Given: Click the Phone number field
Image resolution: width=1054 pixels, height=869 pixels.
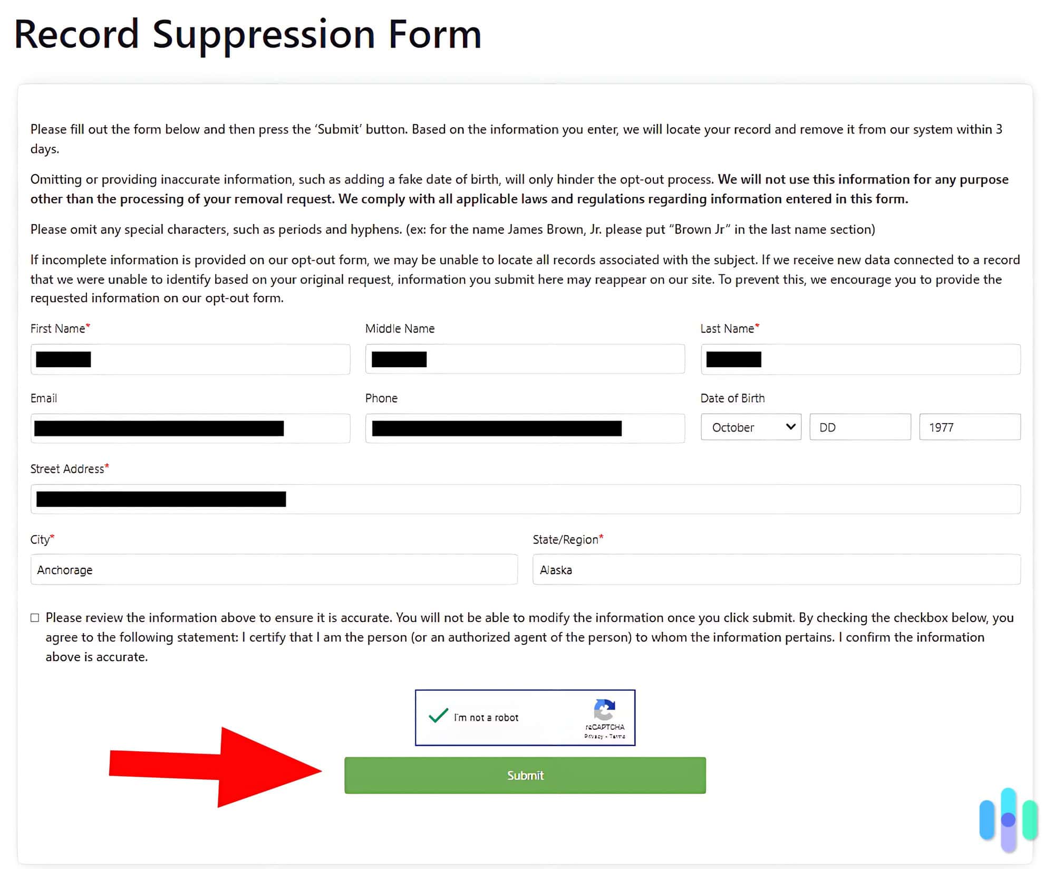Looking at the screenshot, I should pyautogui.click(x=525, y=428).
